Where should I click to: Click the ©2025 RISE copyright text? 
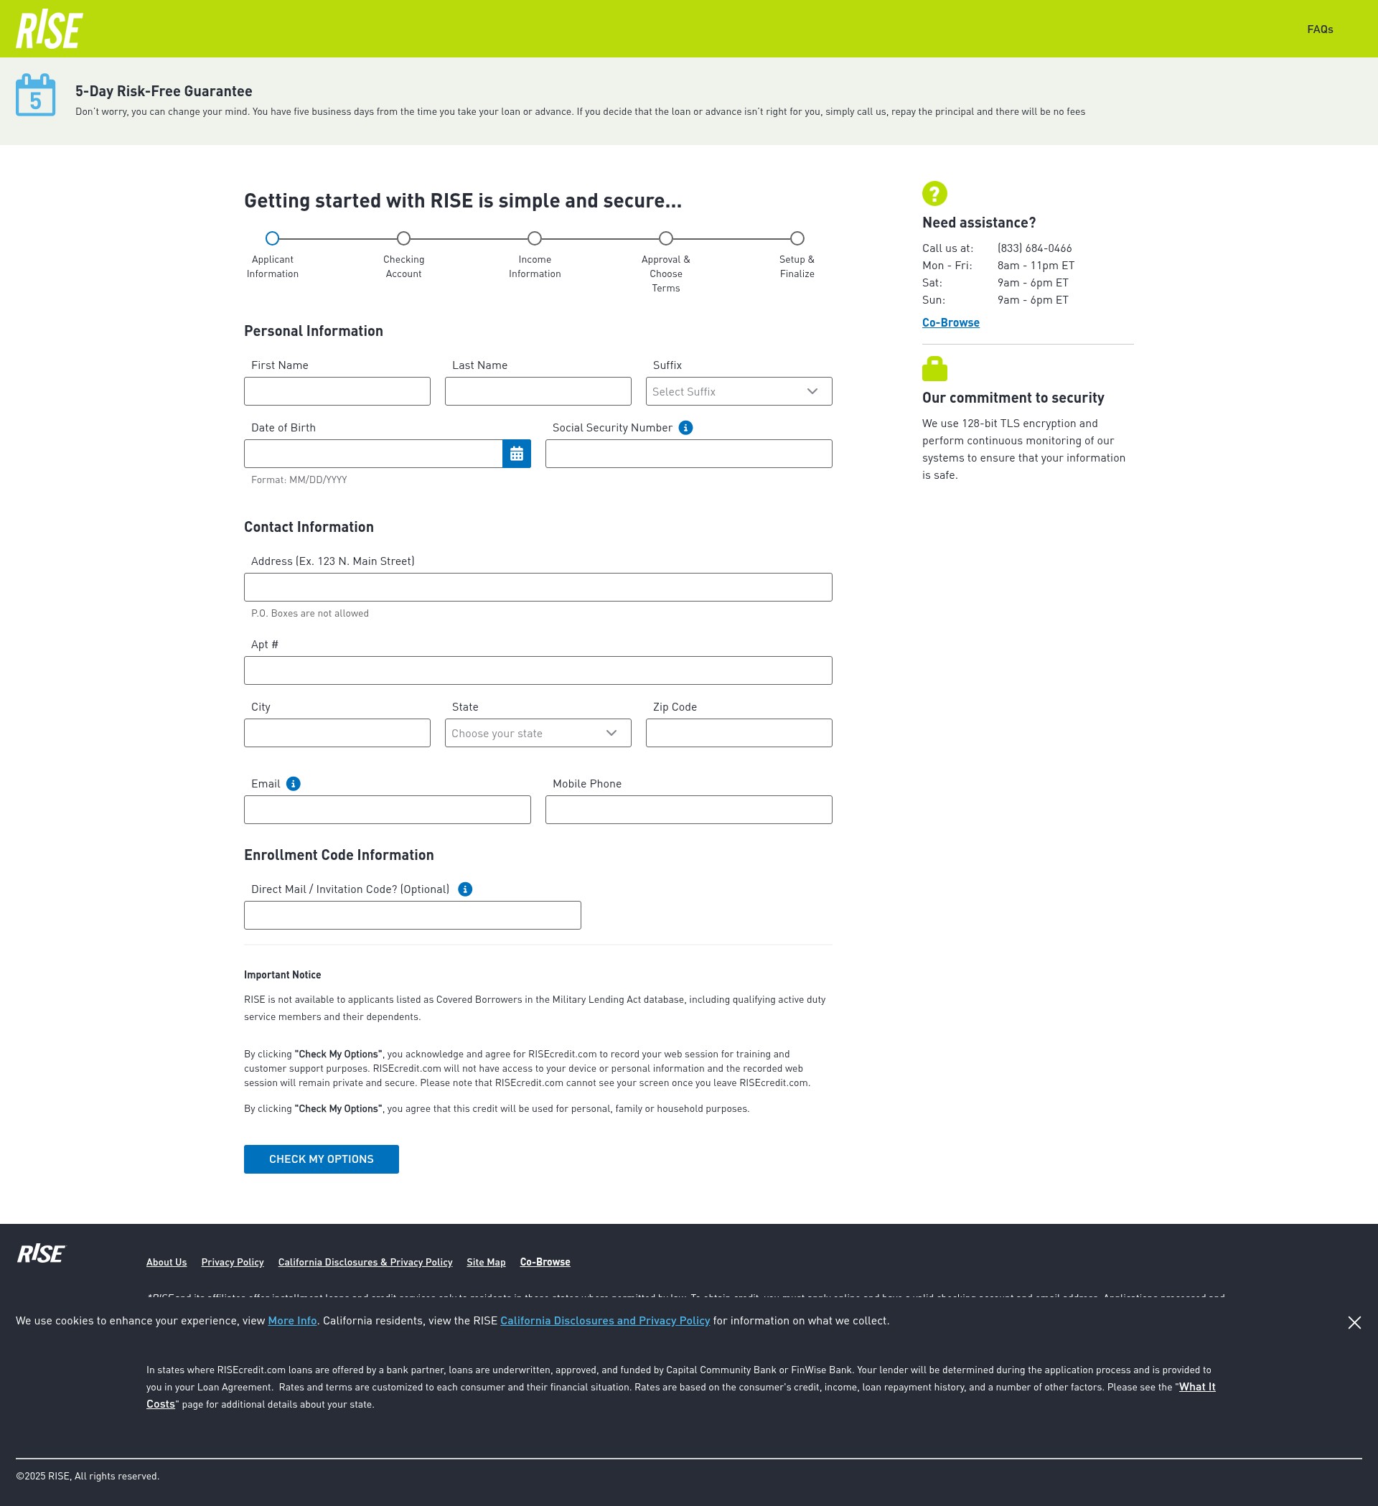(x=88, y=1476)
